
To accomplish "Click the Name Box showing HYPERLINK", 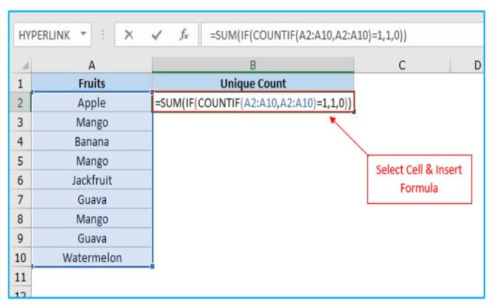I will coord(52,35).
